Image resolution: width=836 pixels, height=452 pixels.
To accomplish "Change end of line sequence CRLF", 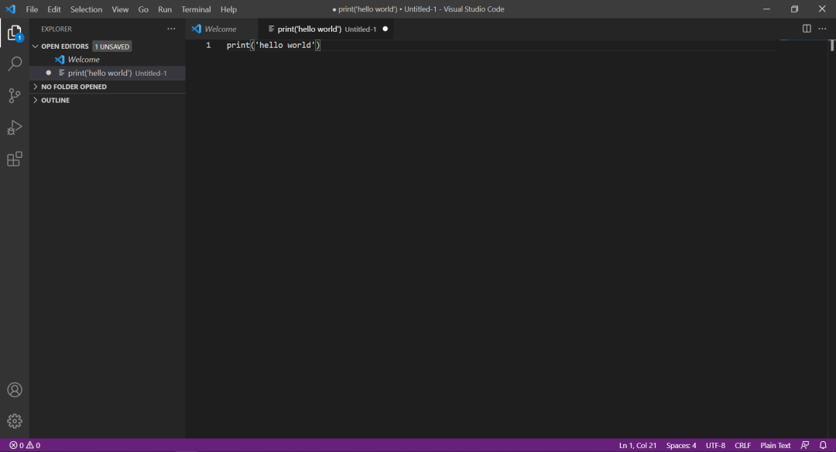I will 742,445.
